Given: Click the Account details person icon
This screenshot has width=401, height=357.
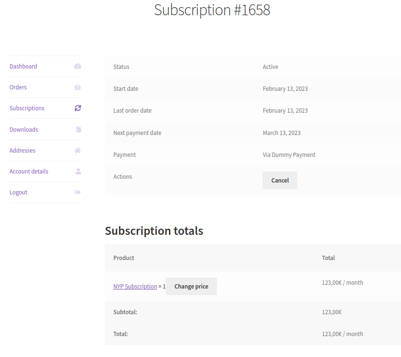Looking at the screenshot, I should (77, 171).
